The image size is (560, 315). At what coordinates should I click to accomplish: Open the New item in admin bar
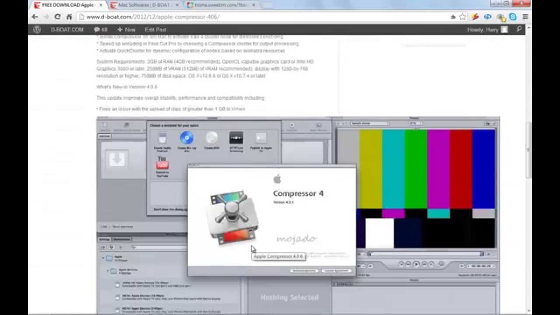(x=126, y=29)
